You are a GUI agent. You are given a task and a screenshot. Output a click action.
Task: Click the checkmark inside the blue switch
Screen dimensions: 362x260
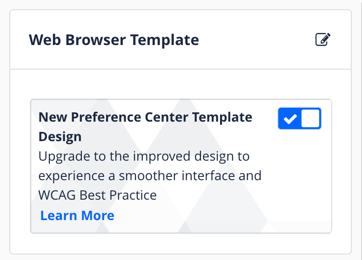click(290, 119)
